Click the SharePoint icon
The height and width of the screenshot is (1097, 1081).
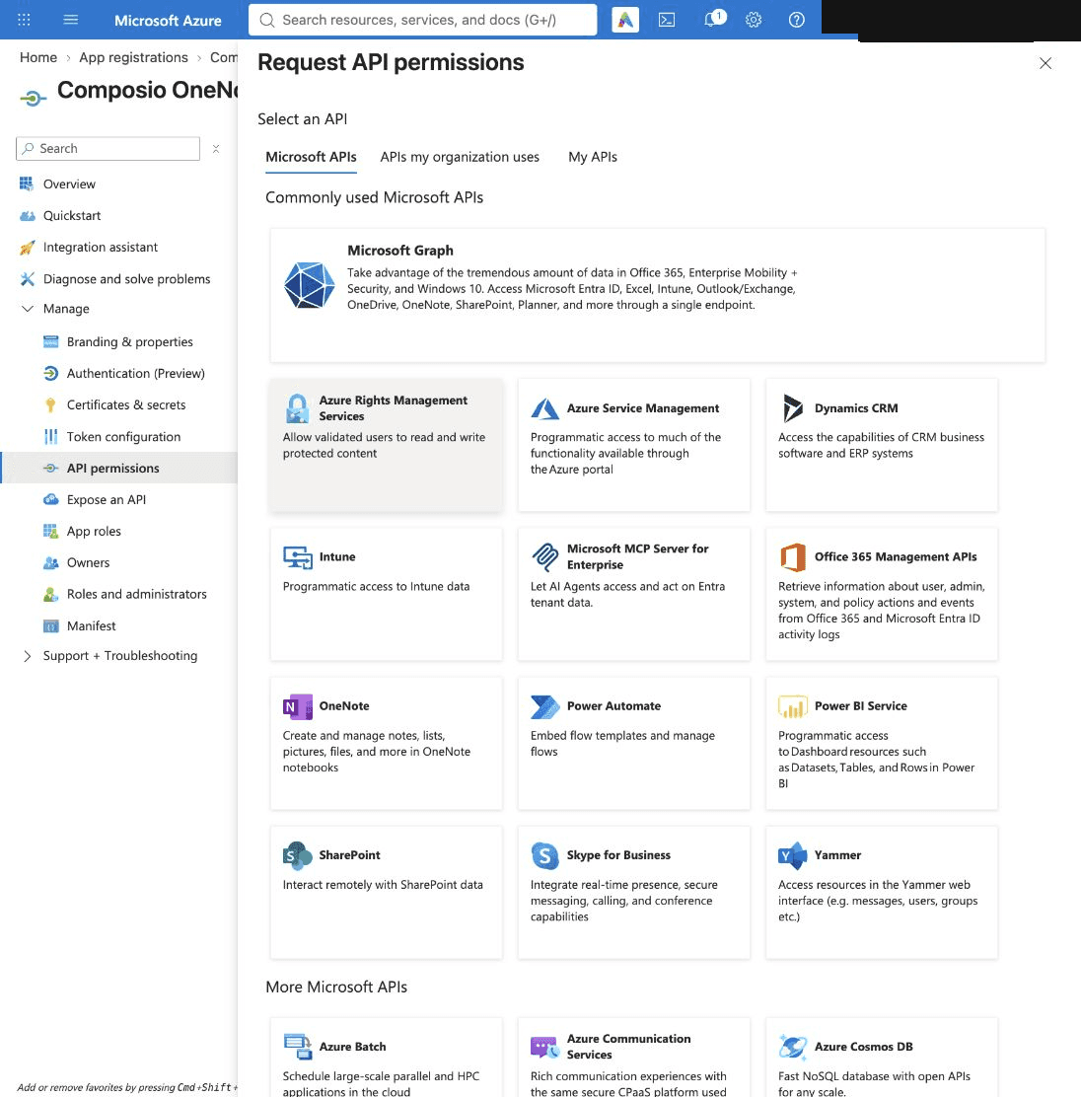(297, 855)
